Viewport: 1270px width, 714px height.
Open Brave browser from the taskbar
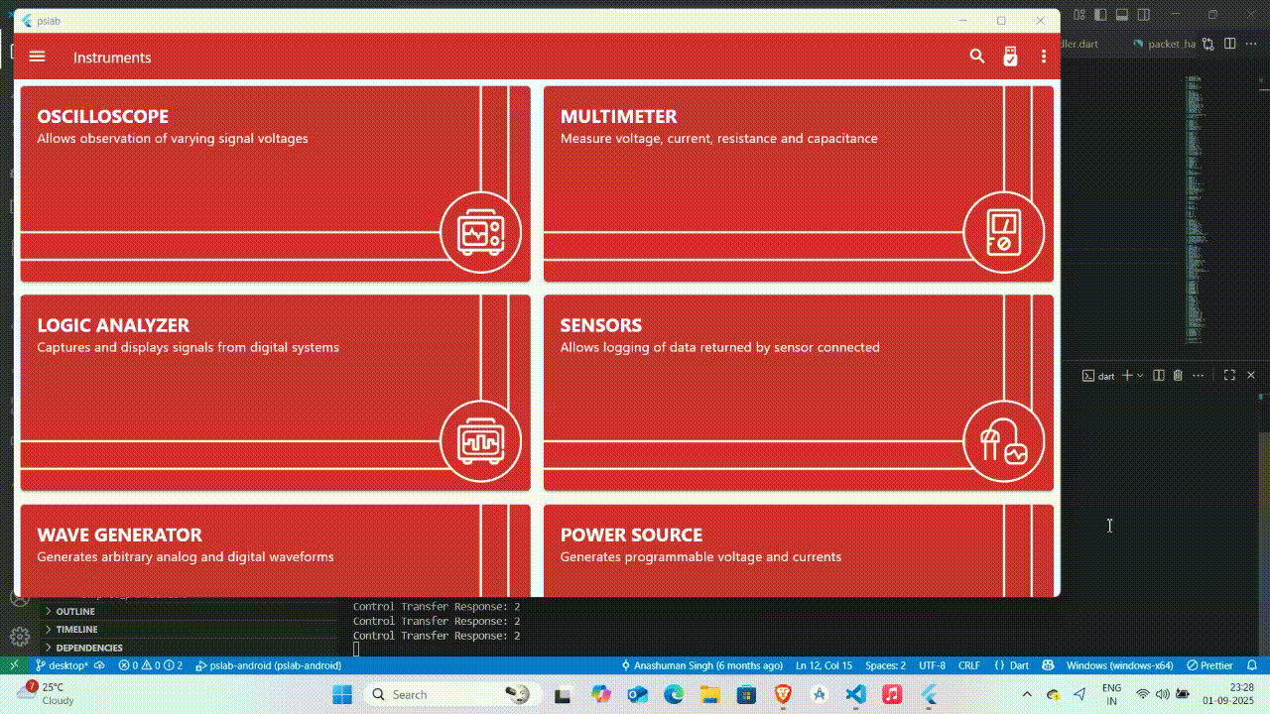[x=783, y=694]
